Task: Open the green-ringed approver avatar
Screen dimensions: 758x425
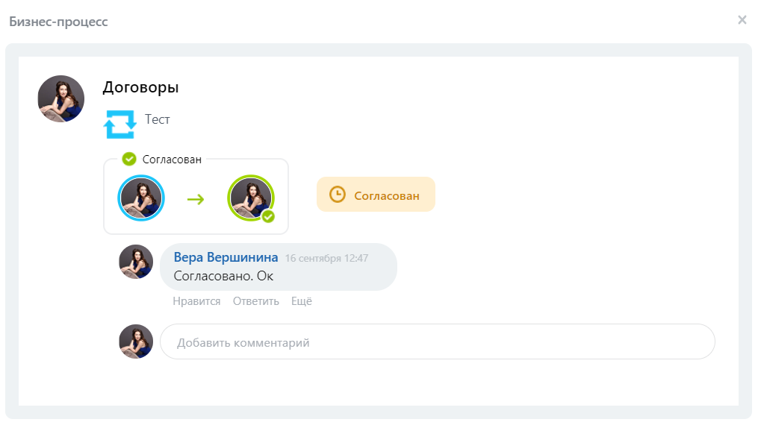Action: (250, 198)
